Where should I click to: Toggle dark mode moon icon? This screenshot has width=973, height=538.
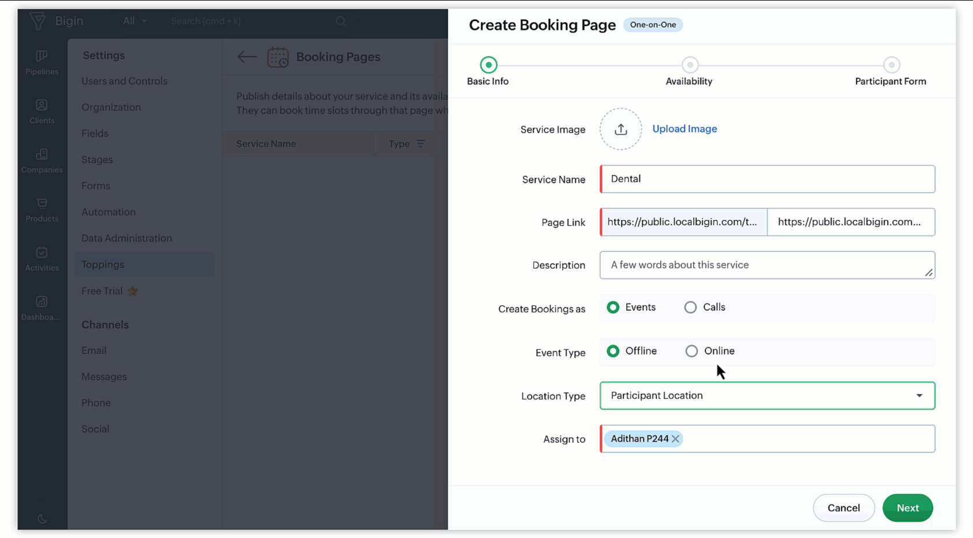42,519
